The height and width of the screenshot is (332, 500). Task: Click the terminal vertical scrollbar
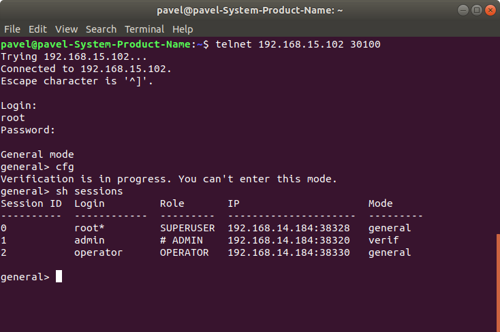pos(498,283)
